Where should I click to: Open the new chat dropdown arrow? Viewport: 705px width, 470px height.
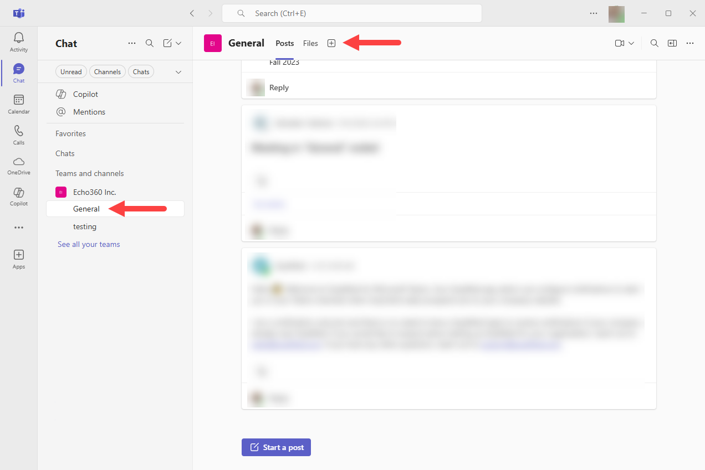pyautogui.click(x=178, y=43)
